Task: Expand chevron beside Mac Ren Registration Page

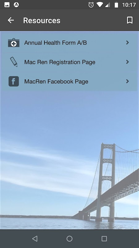Action: pos(128,62)
